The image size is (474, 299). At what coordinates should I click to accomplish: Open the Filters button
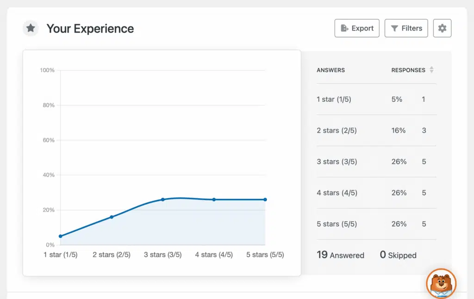406,28
